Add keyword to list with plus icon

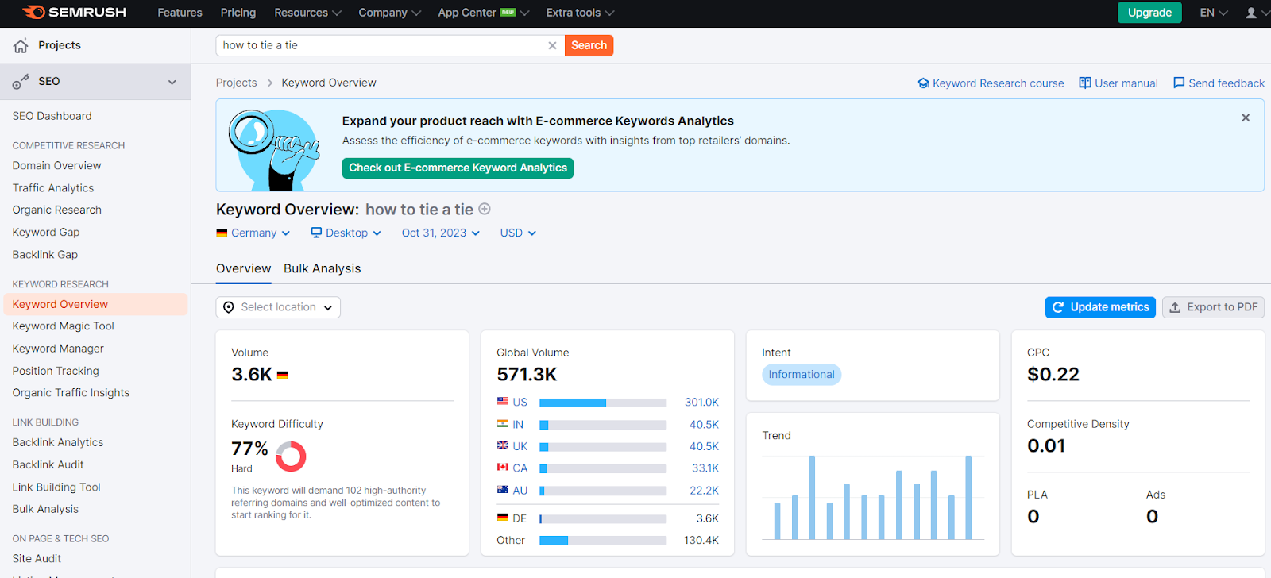click(x=485, y=209)
